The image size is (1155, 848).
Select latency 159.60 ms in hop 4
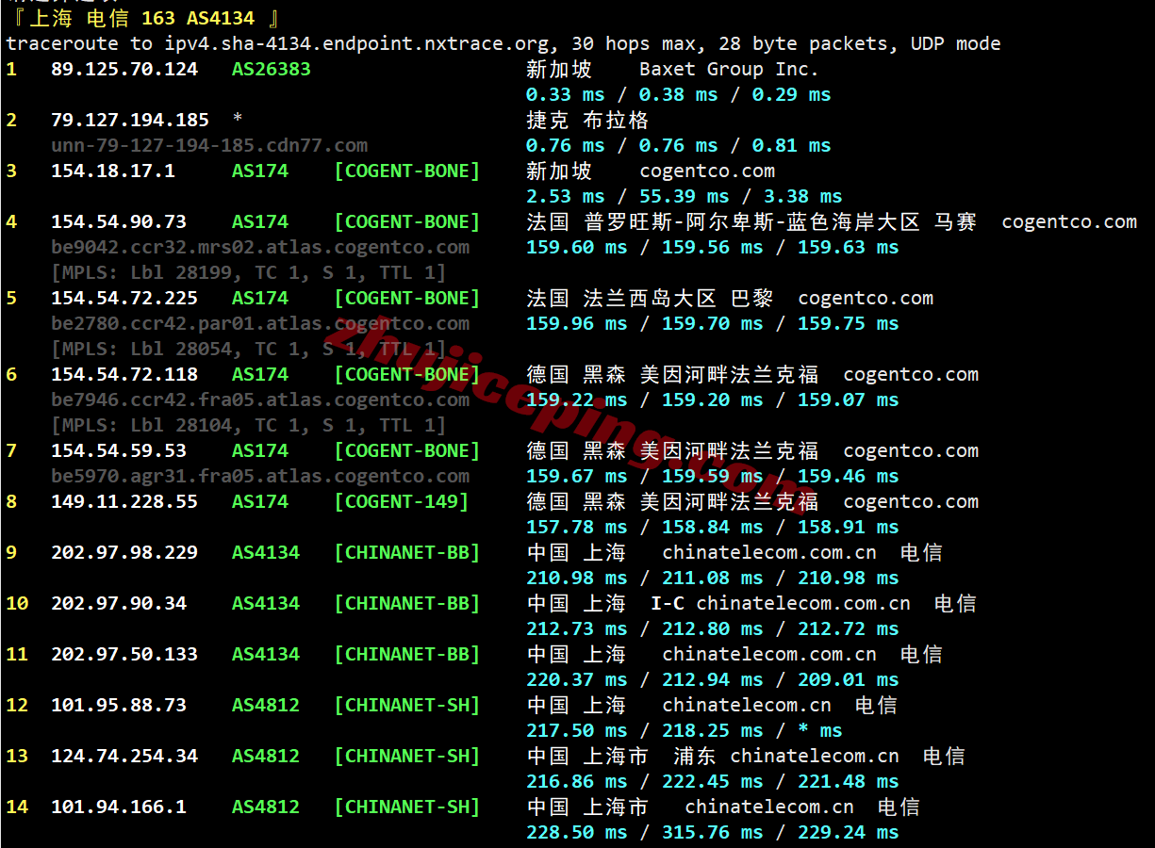pyautogui.click(x=576, y=247)
